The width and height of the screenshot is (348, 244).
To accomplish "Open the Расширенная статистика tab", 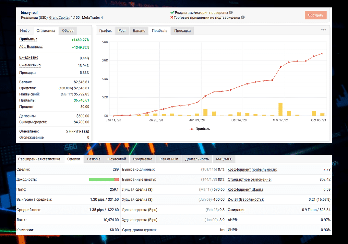I will [x=39, y=159].
